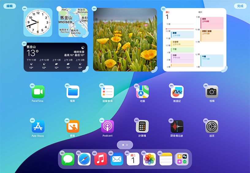Open the App Store icon
This screenshot has height=173, width=250.
38,126
